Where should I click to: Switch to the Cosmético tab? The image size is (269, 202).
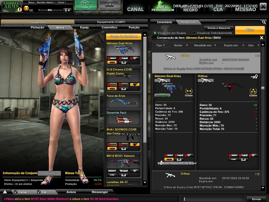tap(110, 27)
